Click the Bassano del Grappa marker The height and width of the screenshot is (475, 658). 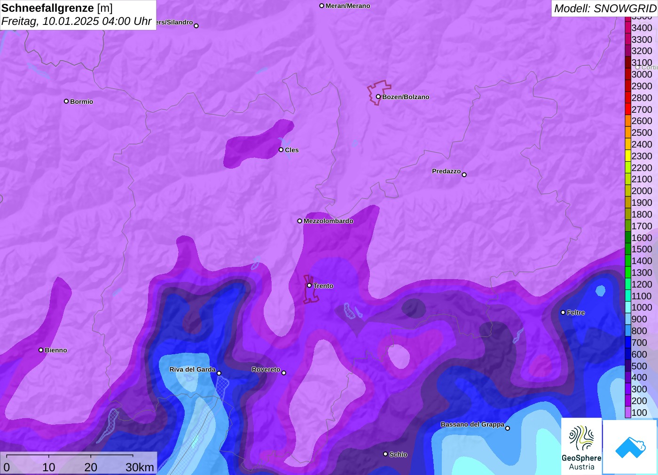[507, 428]
